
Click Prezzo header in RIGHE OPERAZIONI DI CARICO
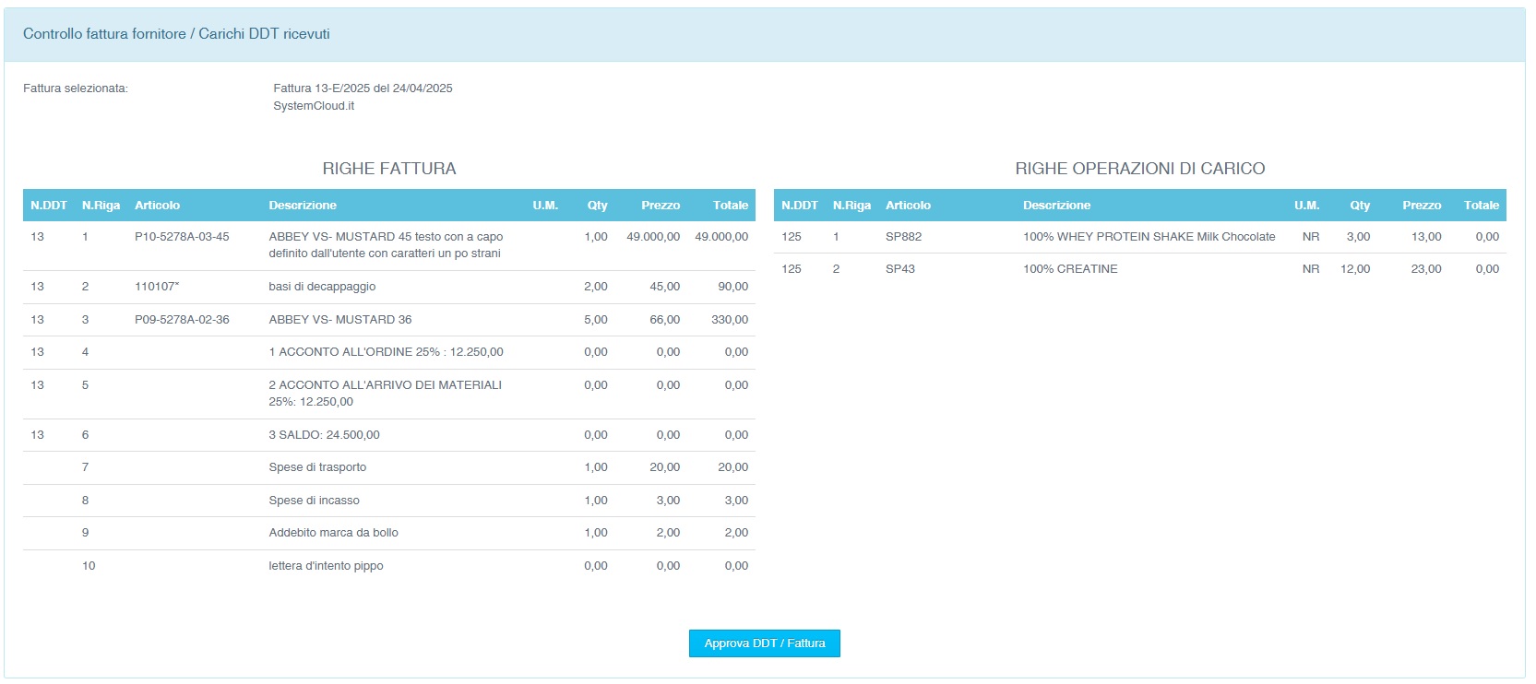[x=1421, y=206]
